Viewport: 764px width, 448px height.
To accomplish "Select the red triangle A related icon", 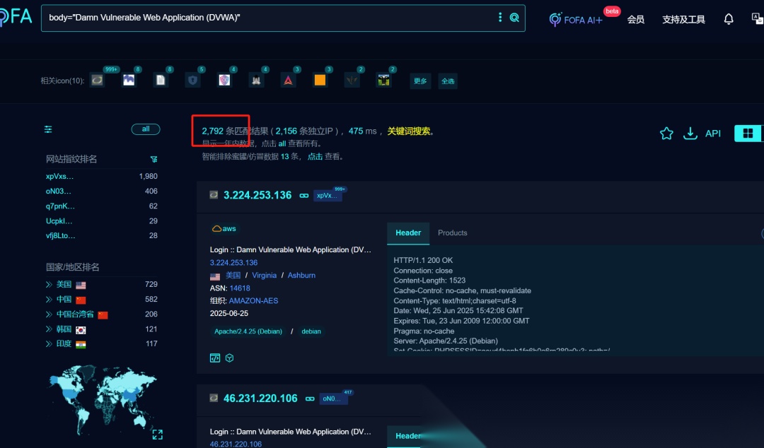I will point(288,81).
